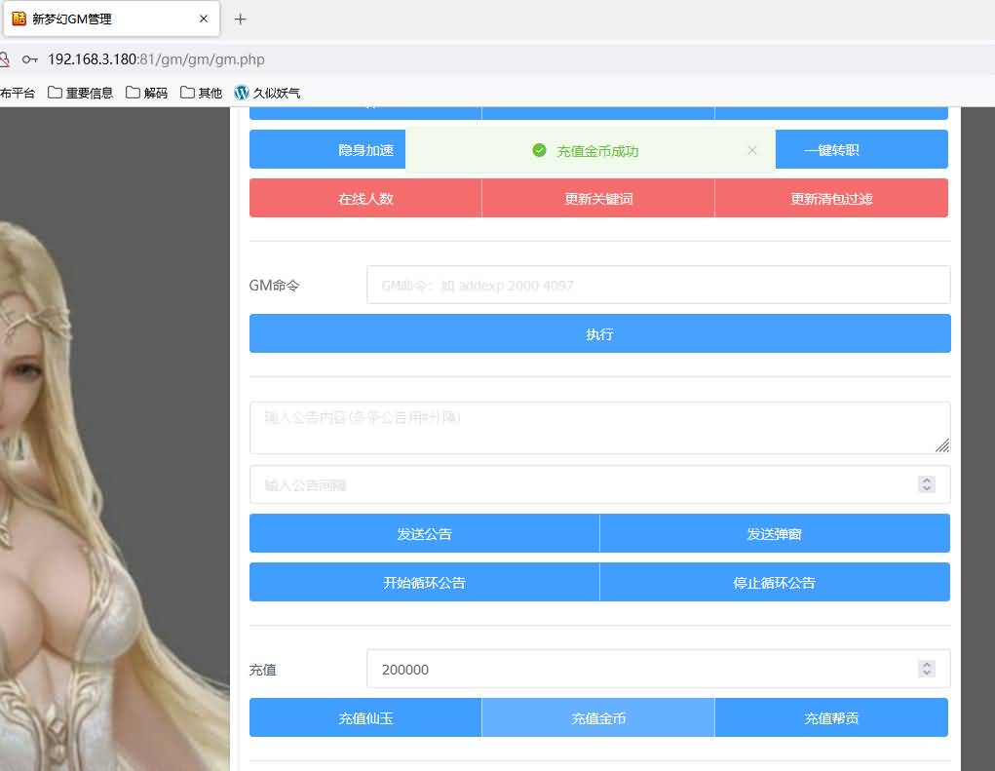The image size is (995, 771).
Task: Click the key icon in address bar
Action: [x=30, y=59]
